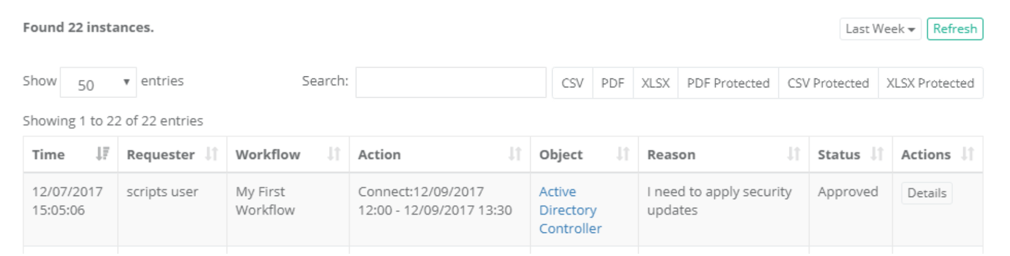
Task: Export as PDF Protected
Action: coord(728,83)
